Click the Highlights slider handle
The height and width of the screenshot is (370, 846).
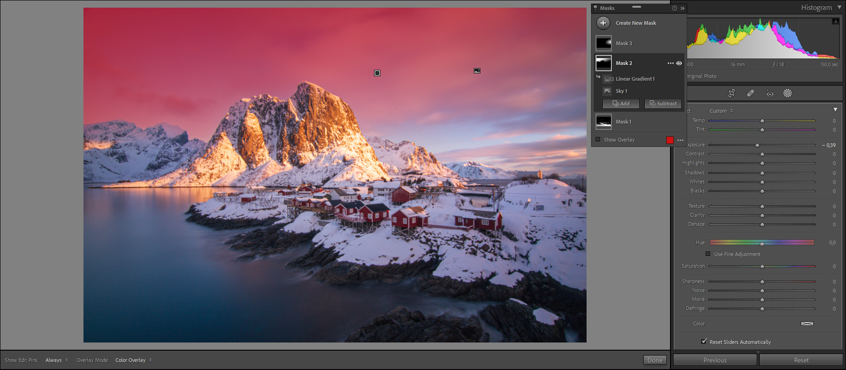coord(762,163)
